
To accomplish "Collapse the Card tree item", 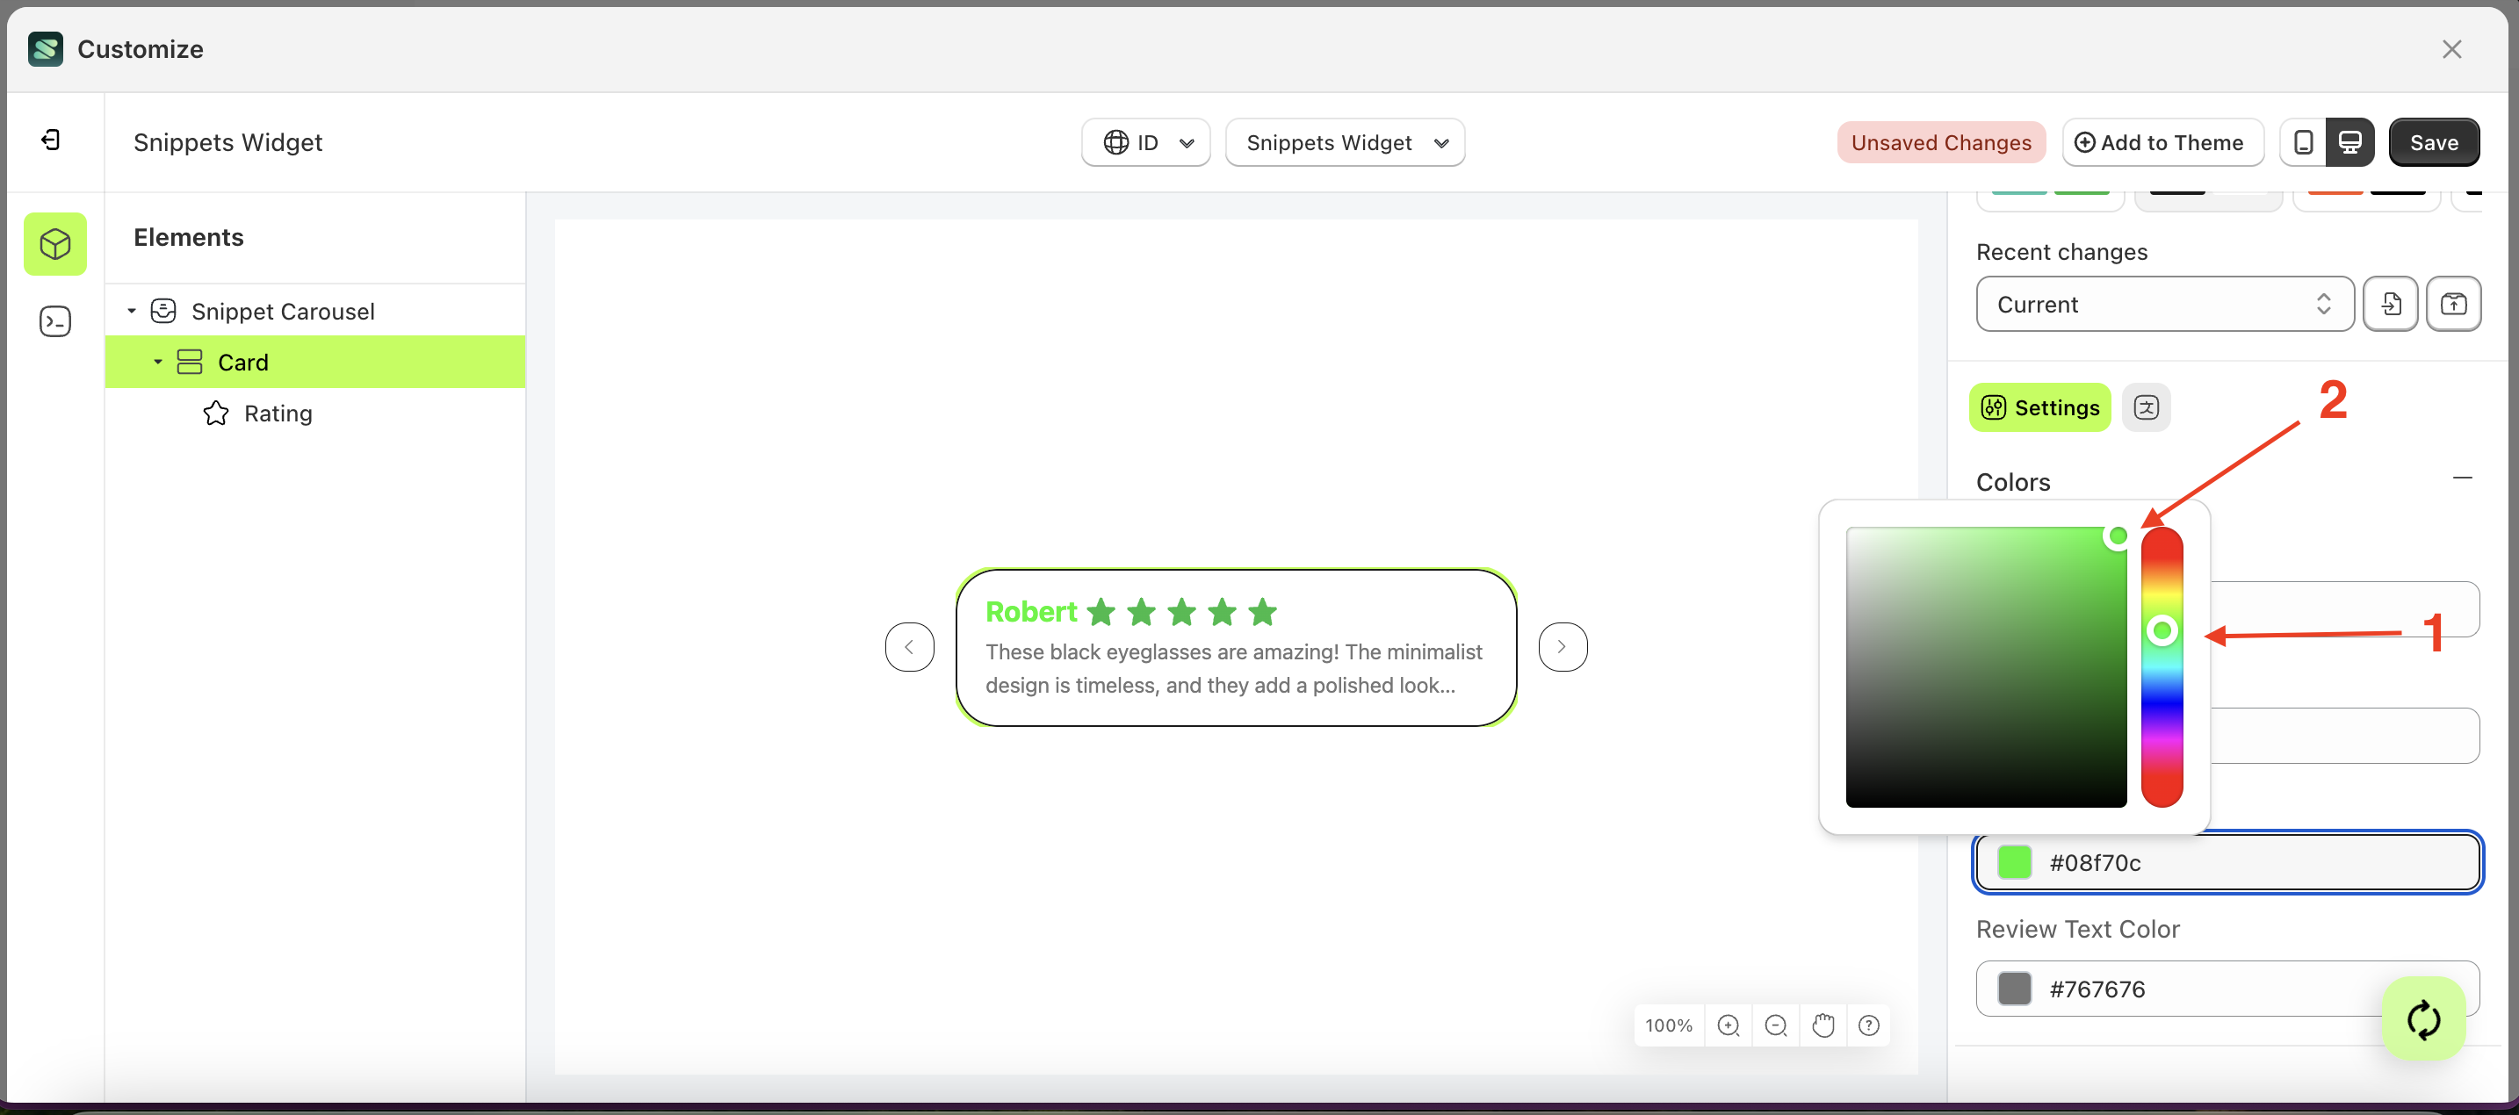I will pyautogui.click(x=157, y=362).
